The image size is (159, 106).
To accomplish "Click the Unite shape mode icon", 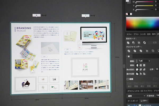I will click(128, 43).
